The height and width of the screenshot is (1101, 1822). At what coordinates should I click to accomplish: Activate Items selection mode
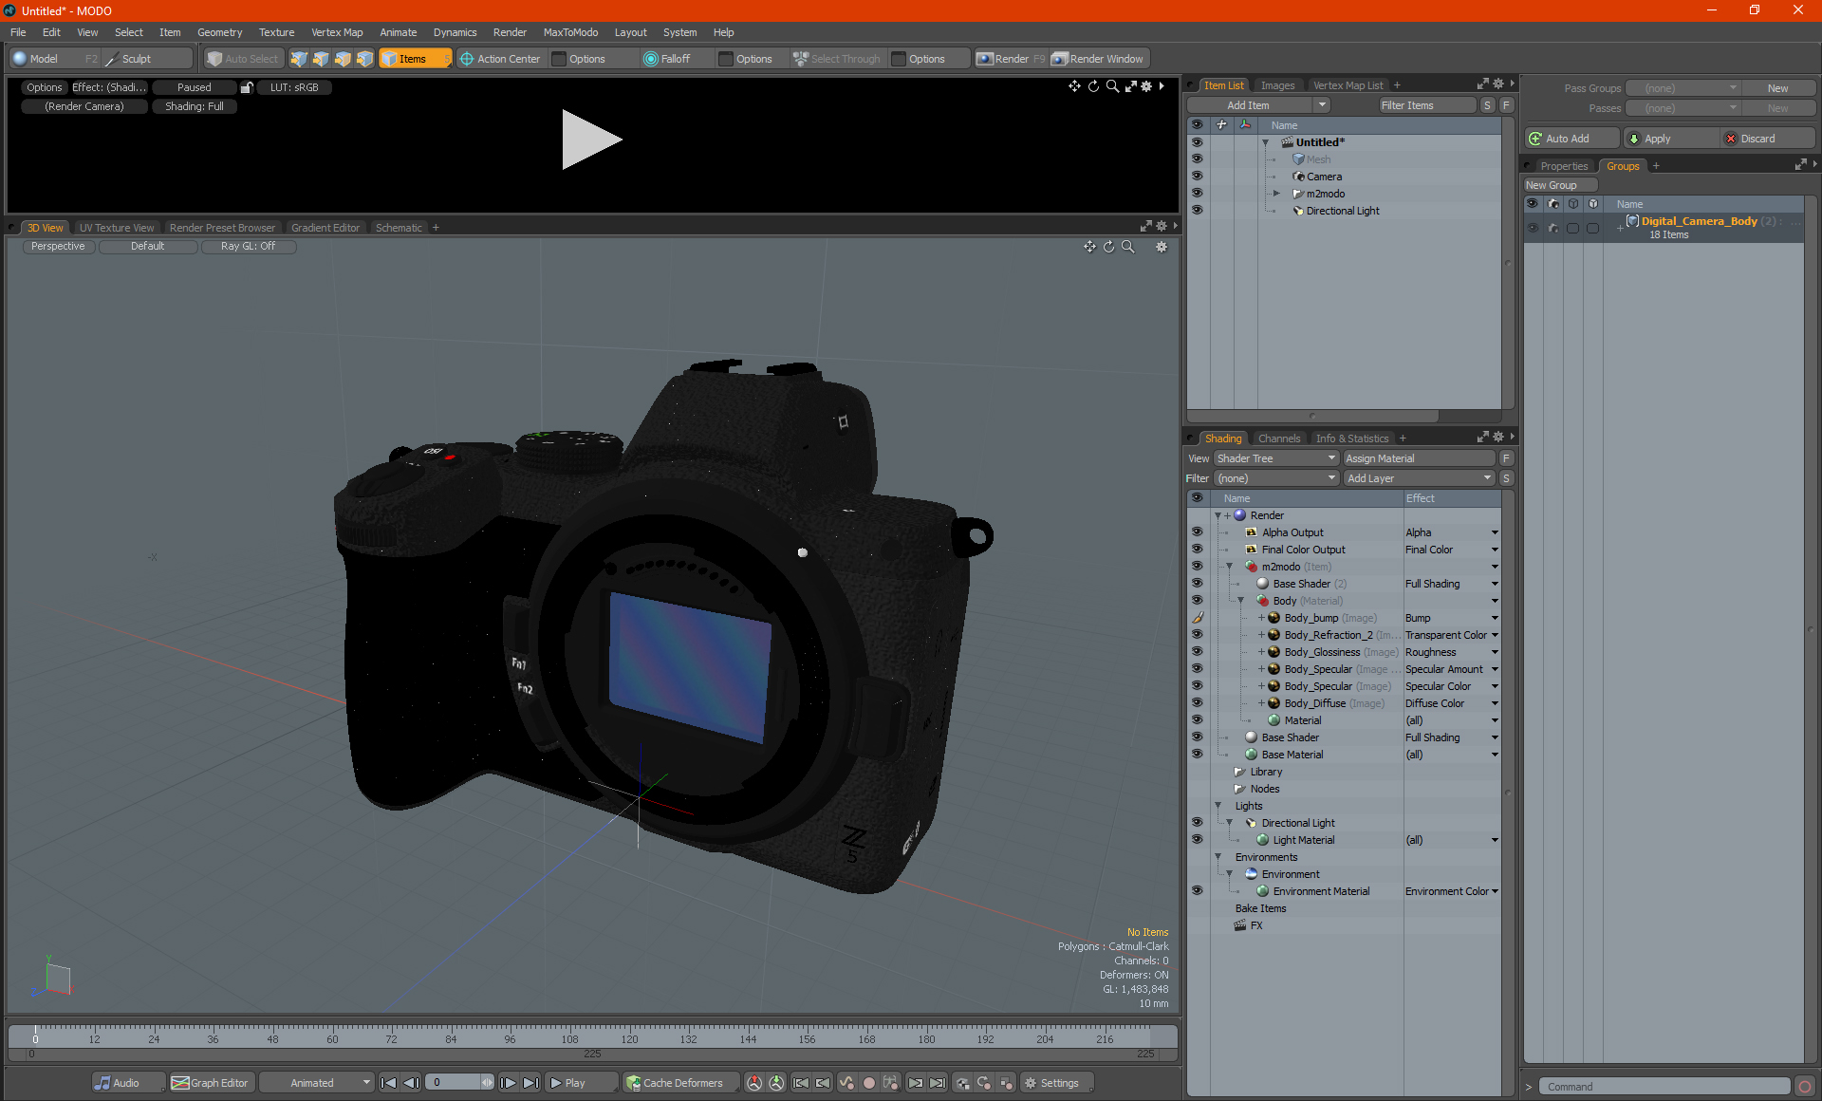pyautogui.click(x=415, y=59)
